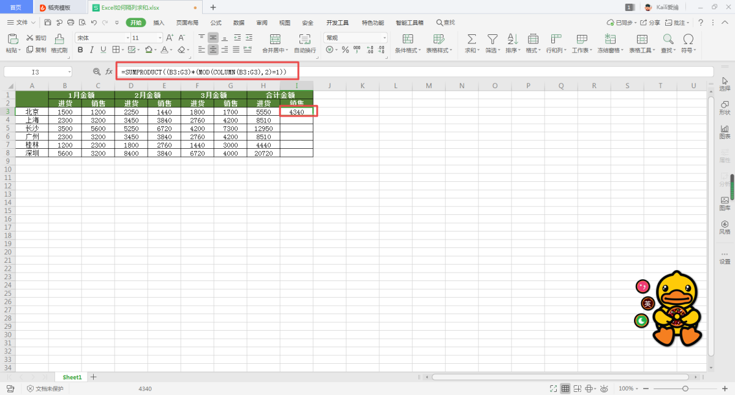Click the Sort (排序) icon
This screenshot has width=735, height=395.
[513, 40]
